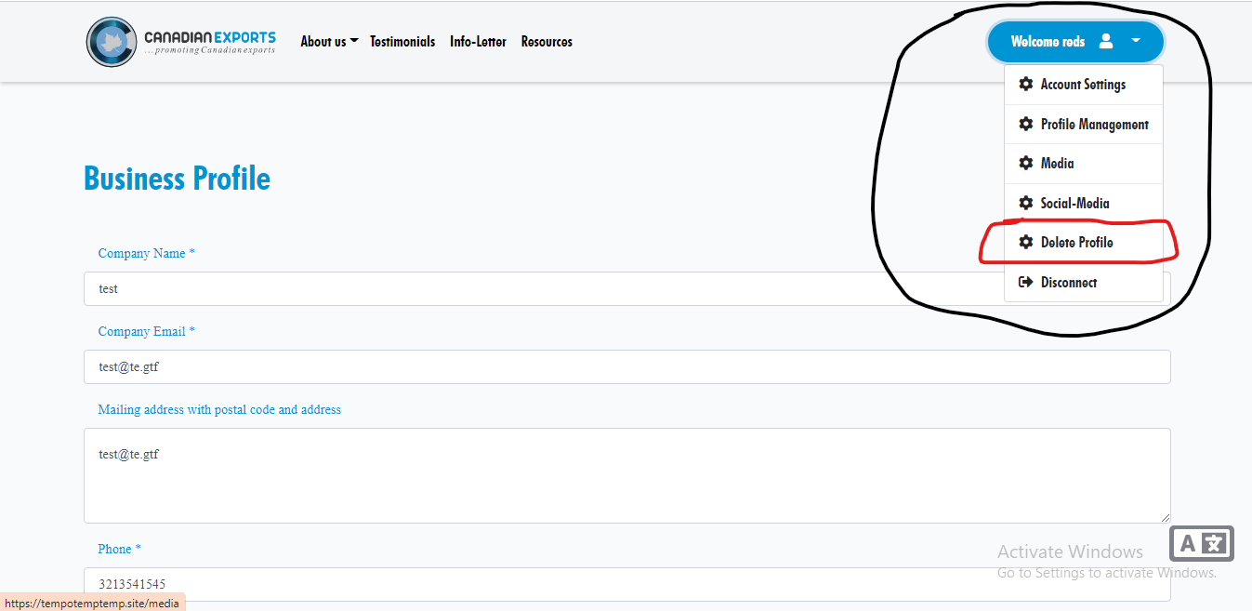Click the translate icon at bottom right

1202,545
